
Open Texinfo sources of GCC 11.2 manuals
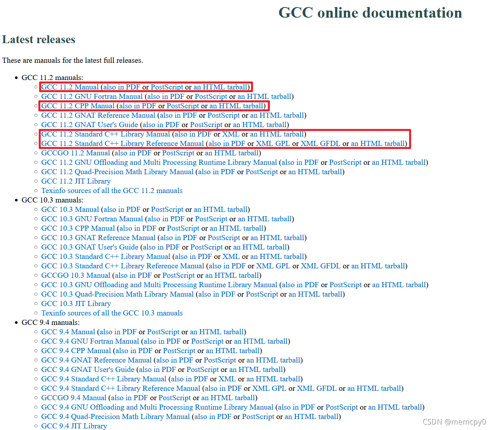112,191
